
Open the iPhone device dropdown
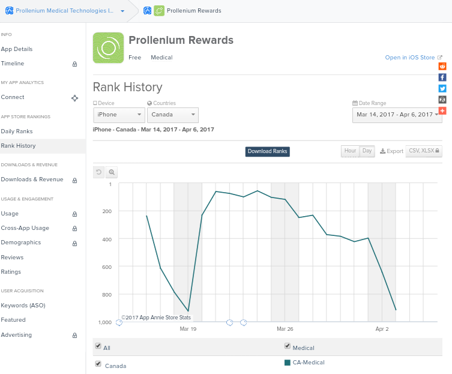(x=119, y=115)
